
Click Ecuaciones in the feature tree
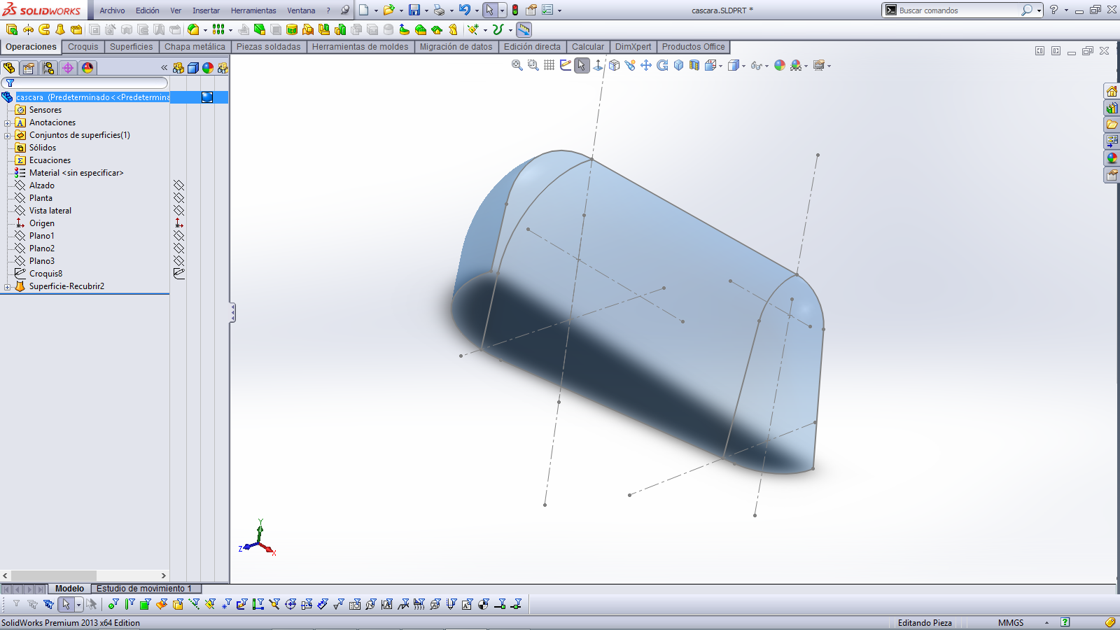tap(50, 160)
